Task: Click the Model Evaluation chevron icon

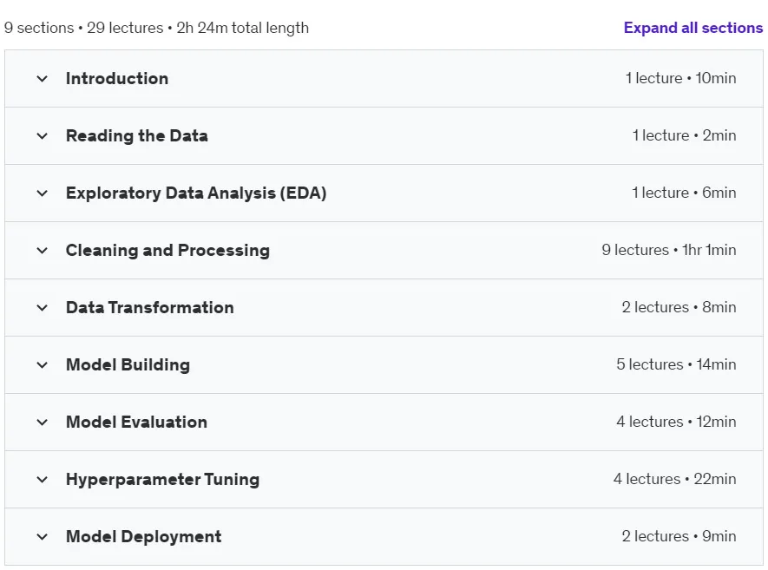Action: (x=43, y=423)
